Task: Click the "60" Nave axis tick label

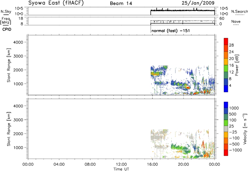Action: (x=222, y=19)
